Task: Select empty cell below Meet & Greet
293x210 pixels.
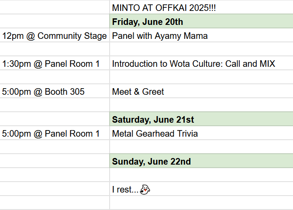Action: [201, 105]
